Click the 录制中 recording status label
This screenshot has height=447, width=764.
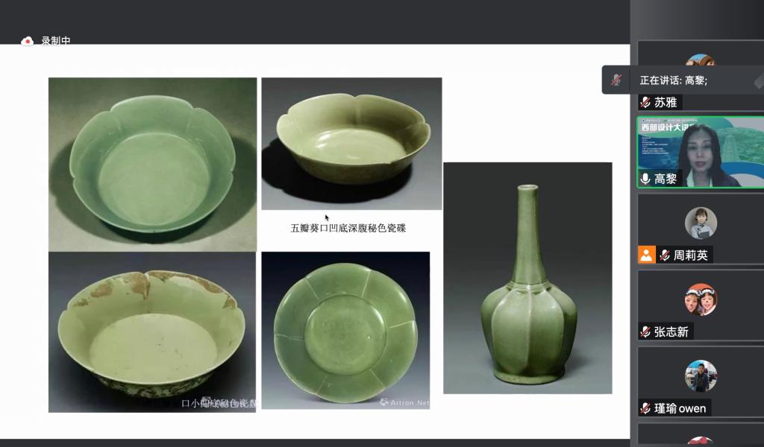[x=56, y=41]
